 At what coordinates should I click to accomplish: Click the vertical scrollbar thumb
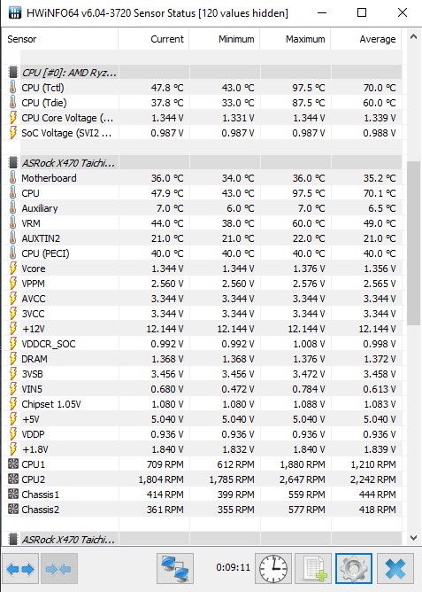coord(413,243)
